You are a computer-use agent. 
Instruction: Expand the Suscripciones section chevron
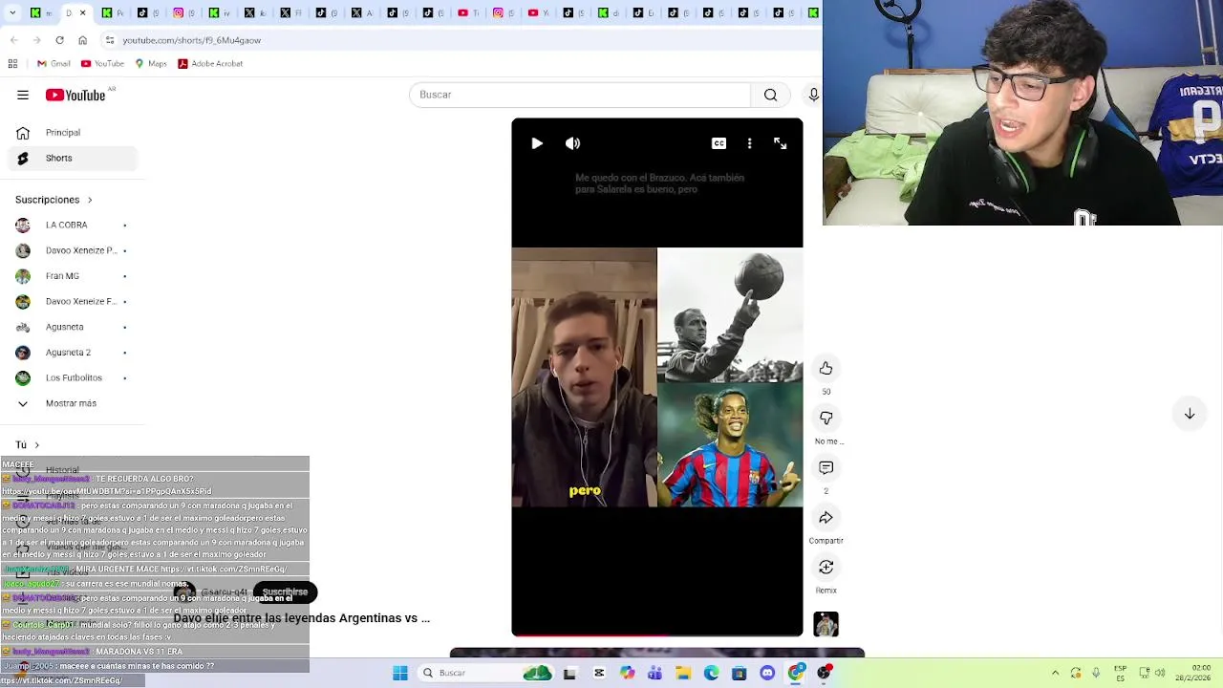click(x=90, y=200)
